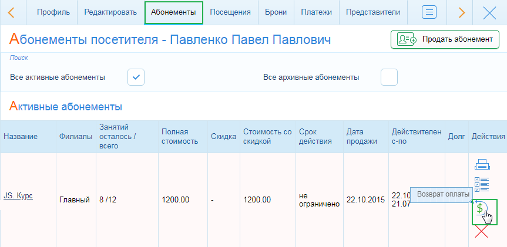Click the Долг column header
The width and height of the screenshot is (507, 247).
(x=455, y=137)
